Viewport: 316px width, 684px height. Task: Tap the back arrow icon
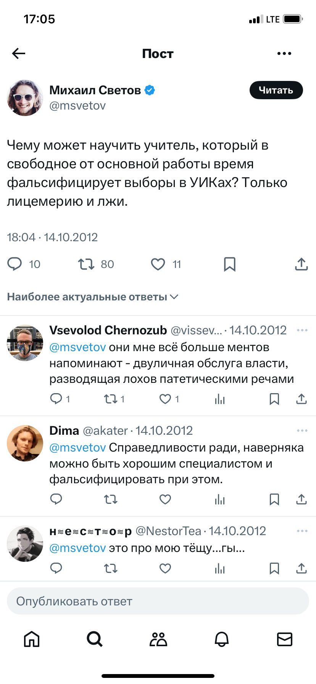coord(18,54)
